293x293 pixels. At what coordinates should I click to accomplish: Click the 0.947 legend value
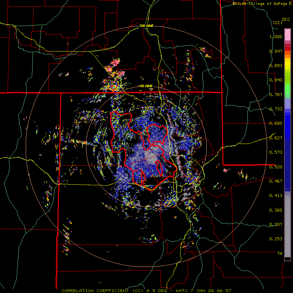coord(276,51)
